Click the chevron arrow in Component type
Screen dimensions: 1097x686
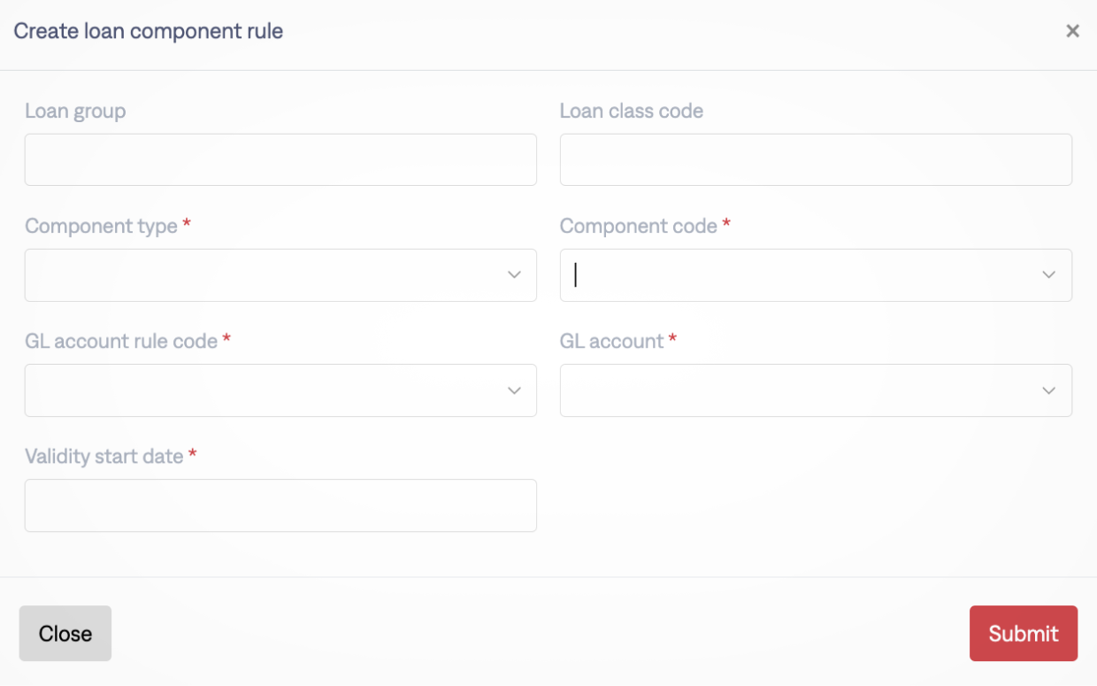(x=514, y=275)
